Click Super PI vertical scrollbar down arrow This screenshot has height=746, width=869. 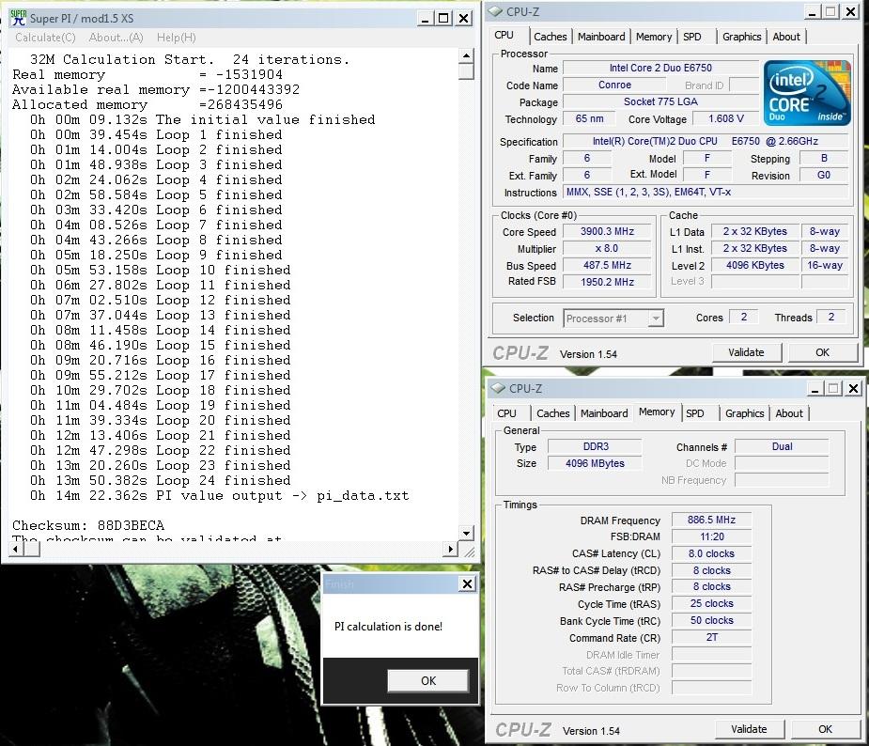point(467,533)
